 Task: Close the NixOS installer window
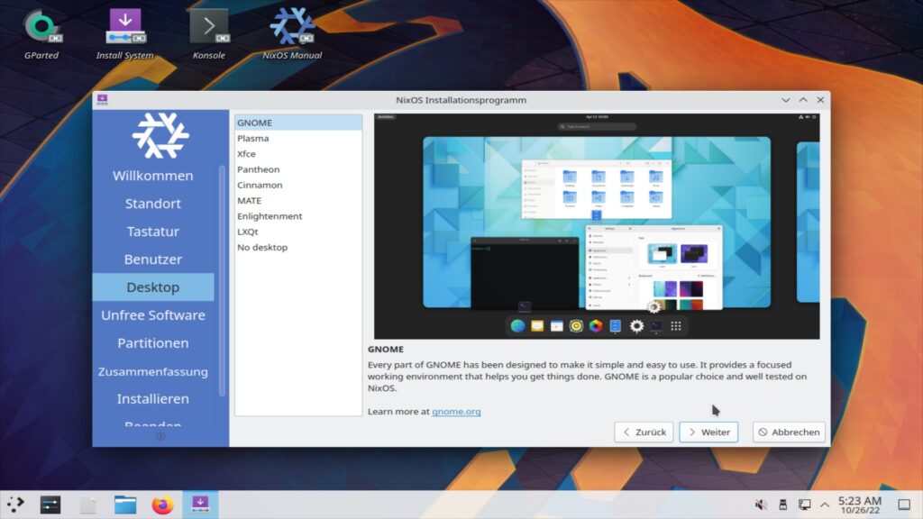[820, 100]
